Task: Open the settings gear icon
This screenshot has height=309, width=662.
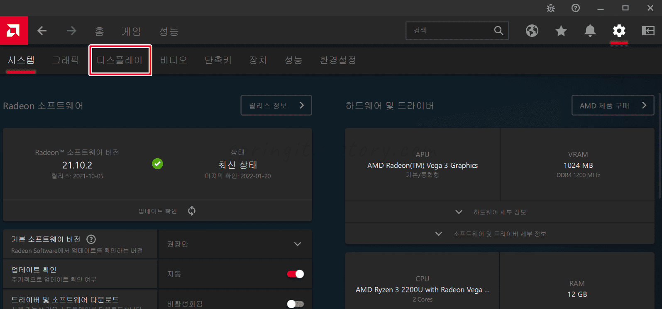Action: coord(619,31)
